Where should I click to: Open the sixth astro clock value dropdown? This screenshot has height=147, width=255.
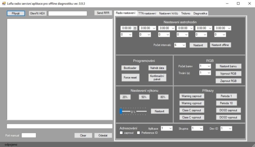(220, 35)
